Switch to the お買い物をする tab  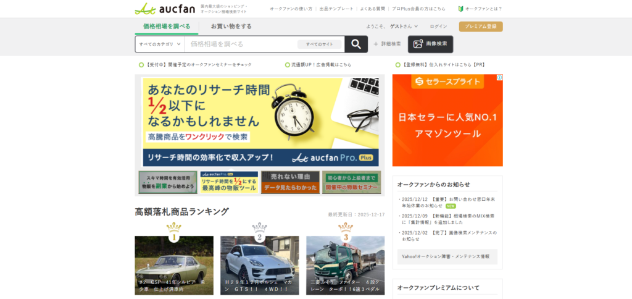231,27
